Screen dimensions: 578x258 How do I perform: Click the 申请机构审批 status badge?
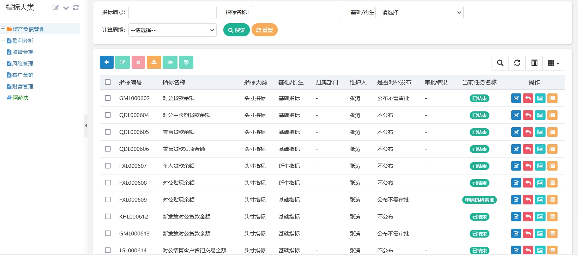tap(480, 200)
